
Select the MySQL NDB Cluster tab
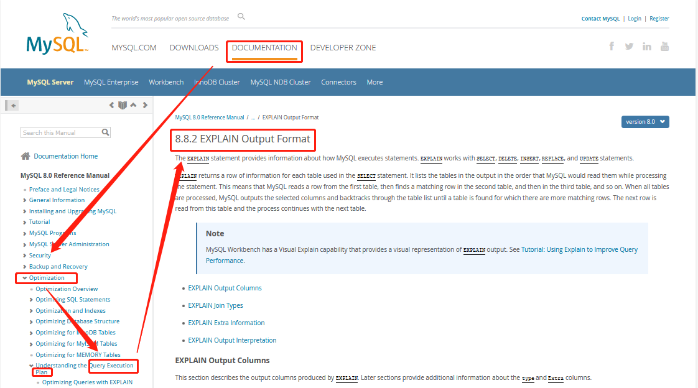tap(281, 82)
